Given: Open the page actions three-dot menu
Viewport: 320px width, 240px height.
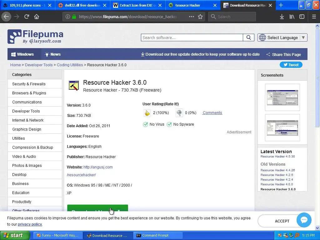Looking at the screenshot, I should (192, 17).
